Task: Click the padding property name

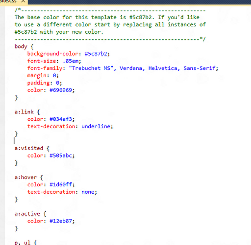Action: (x=38, y=83)
